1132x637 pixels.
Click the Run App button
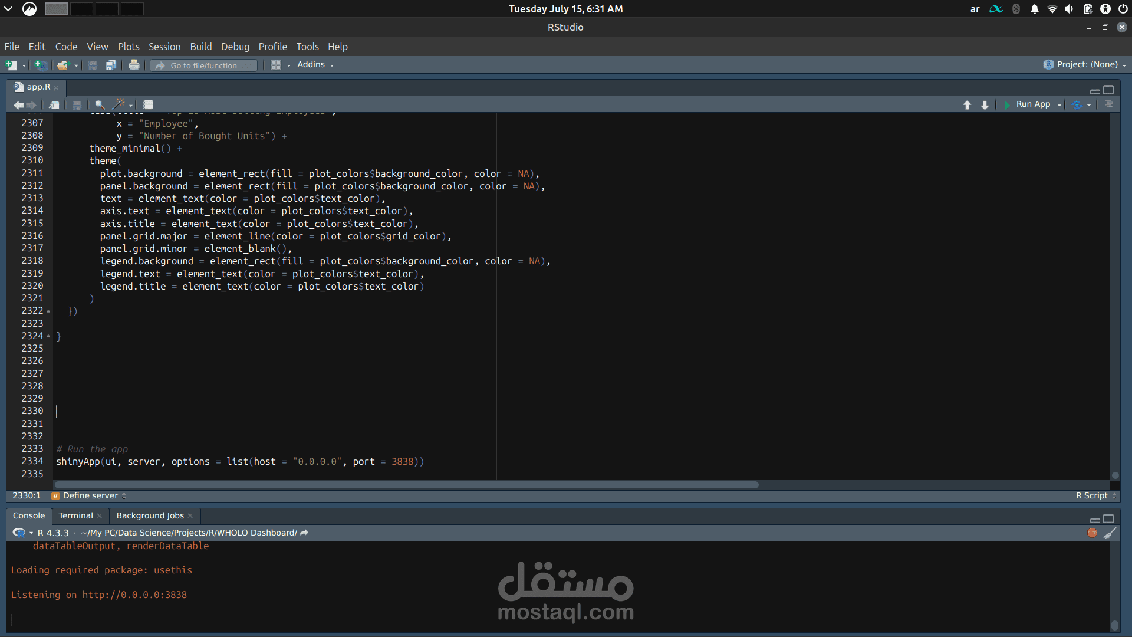coord(1028,104)
